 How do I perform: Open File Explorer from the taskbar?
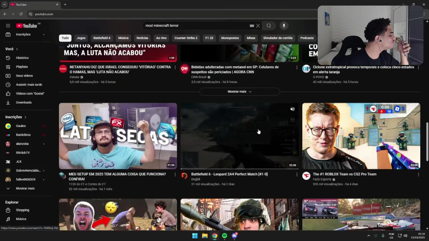coord(205,236)
